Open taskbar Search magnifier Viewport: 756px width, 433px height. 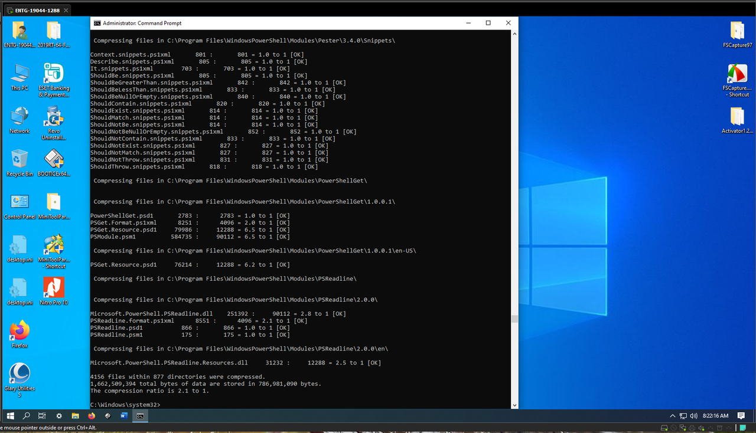27,416
